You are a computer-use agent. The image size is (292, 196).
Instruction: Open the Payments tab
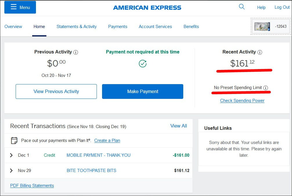click(118, 27)
